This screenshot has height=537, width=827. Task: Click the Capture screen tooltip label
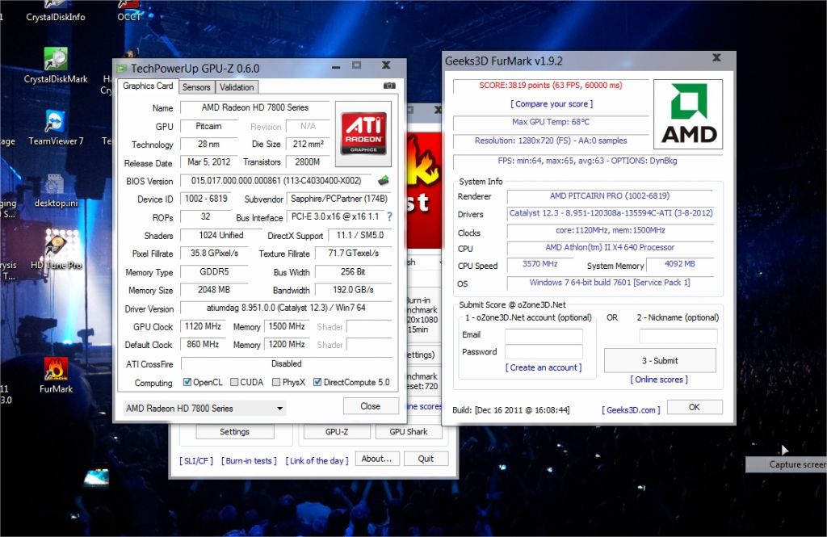tap(787, 464)
